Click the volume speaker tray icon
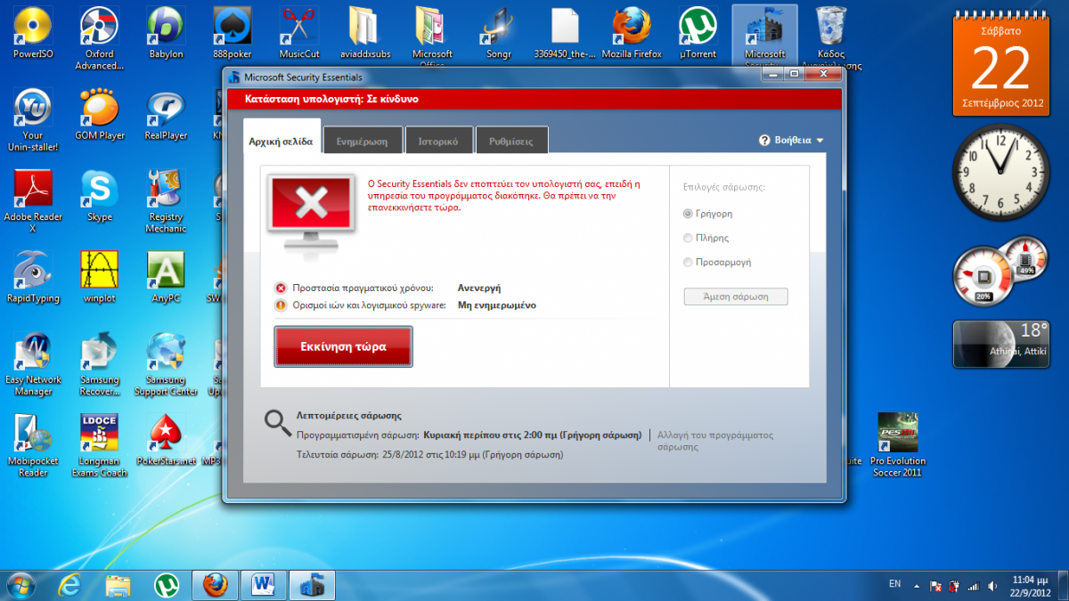Viewport: 1069px width, 601px height. [x=991, y=585]
